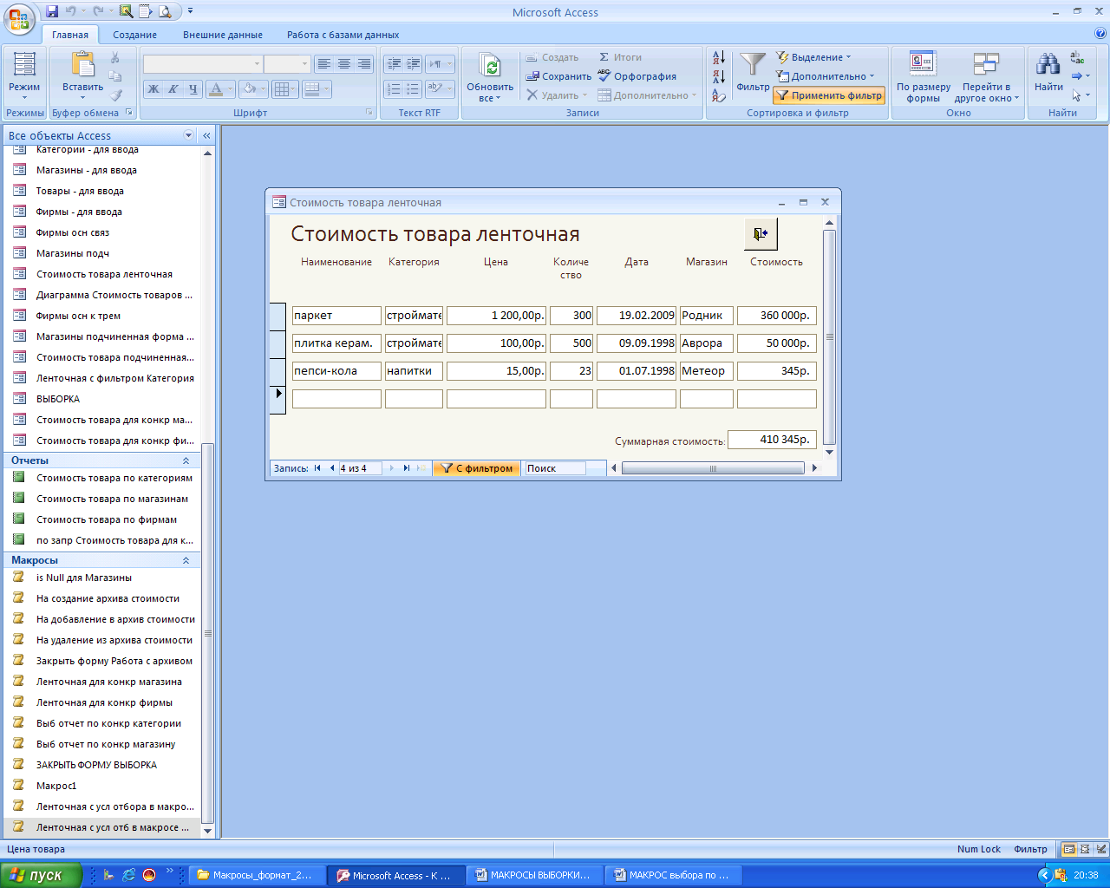This screenshot has width=1110, height=888.
Task: Open the font size combo box
Action: click(287, 64)
